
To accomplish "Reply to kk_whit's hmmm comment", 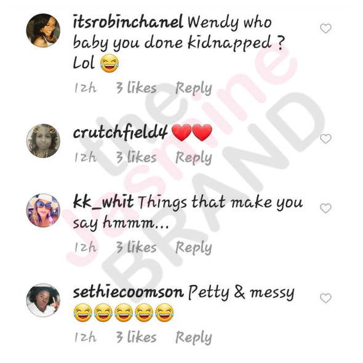I will (x=194, y=248).
